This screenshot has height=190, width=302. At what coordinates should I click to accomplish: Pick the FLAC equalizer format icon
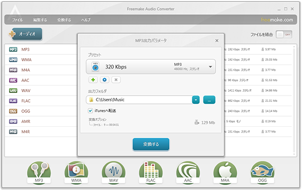tap(150, 173)
